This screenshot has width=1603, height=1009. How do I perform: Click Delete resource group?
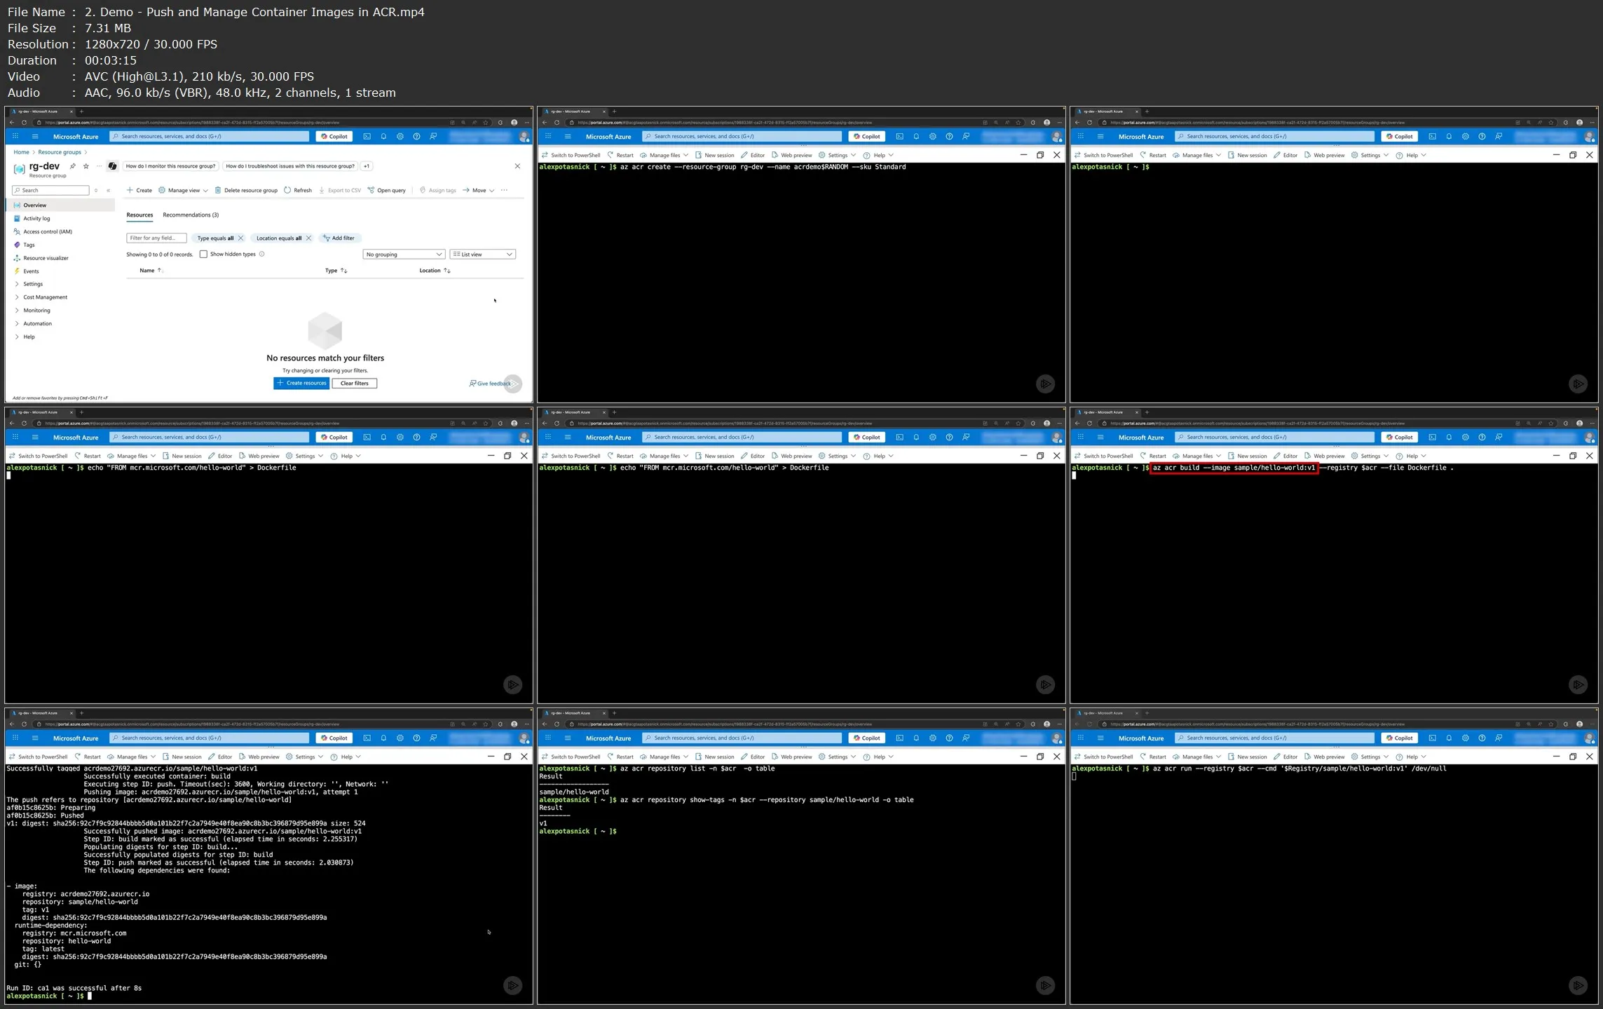coord(246,190)
